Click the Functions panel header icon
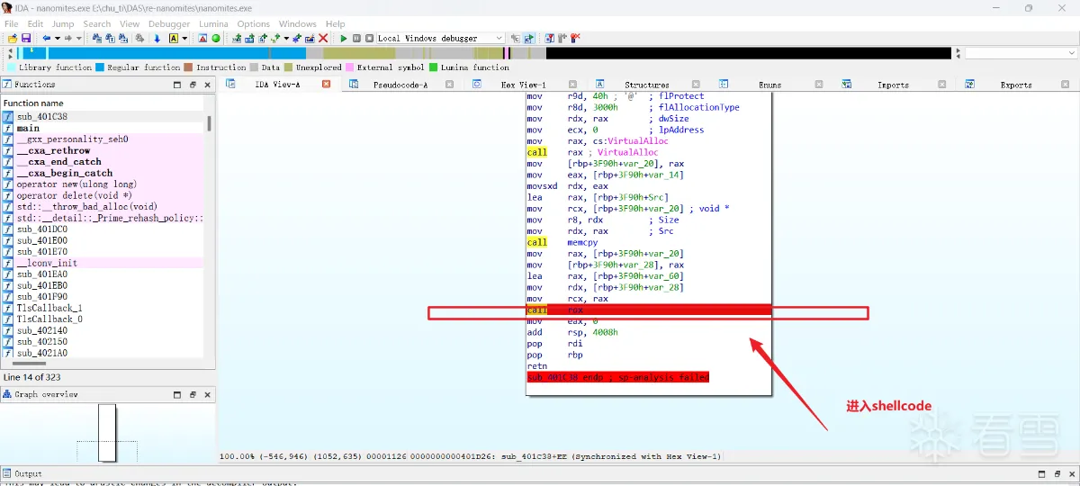The width and height of the screenshot is (1080, 486). point(6,85)
